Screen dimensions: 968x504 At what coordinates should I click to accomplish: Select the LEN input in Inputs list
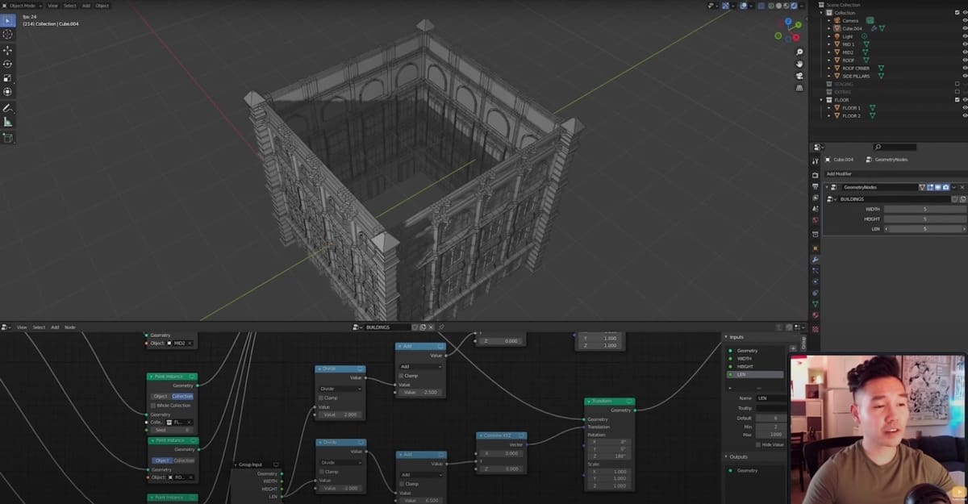[755, 375]
